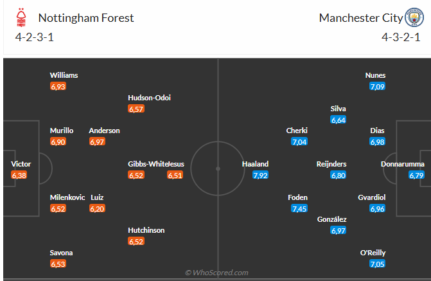This screenshot has width=431, height=281.
Task: Open the Manchester City team name link
Action: click(x=360, y=18)
